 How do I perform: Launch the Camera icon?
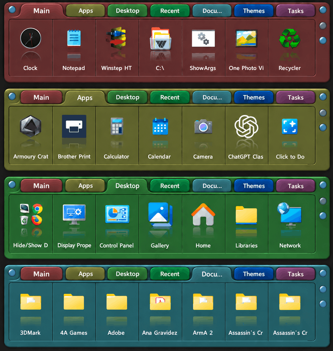pos(203,127)
